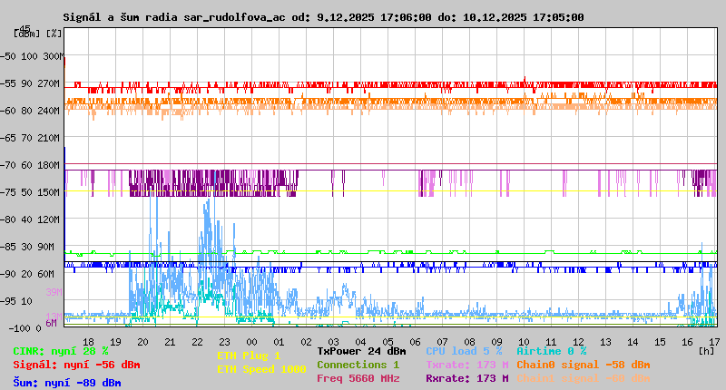Click the ETH Speed 1000 label
The image size is (726, 390).
(261, 369)
